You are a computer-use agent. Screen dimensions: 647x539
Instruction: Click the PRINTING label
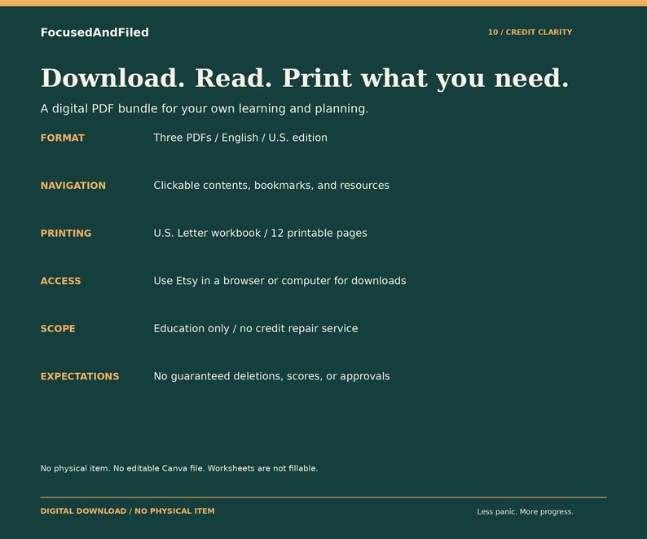click(x=66, y=234)
